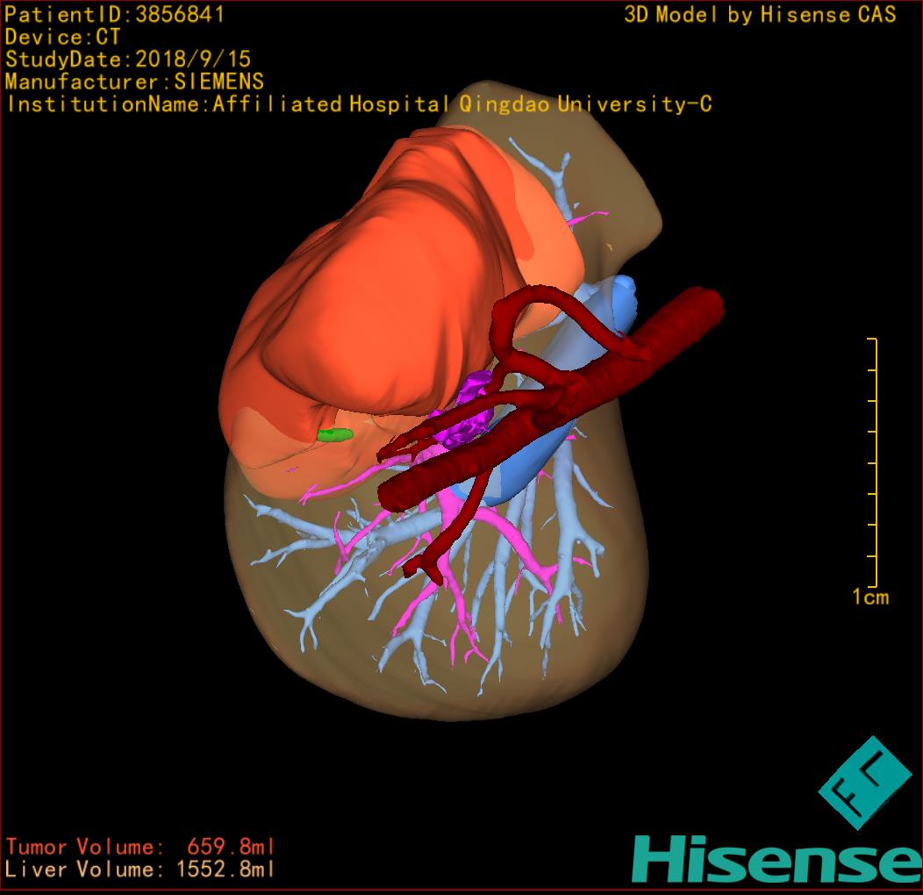Click the InstitutionName overlay text
This screenshot has width=923, height=895.
[358, 104]
